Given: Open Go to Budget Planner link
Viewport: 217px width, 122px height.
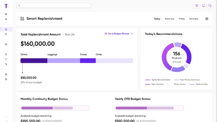Looking at the screenshot, I should (119, 34).
